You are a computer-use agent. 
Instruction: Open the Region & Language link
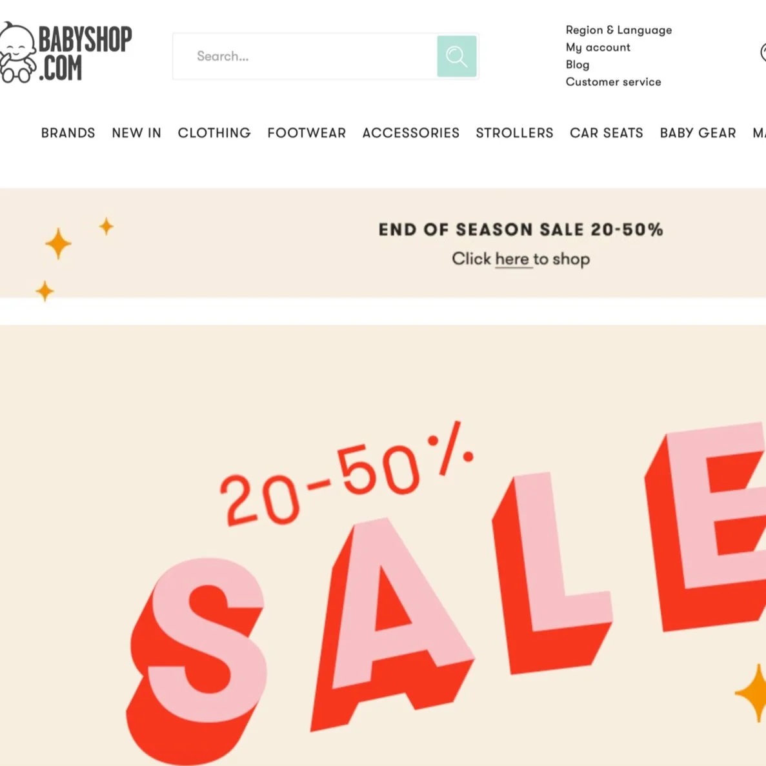click(x=618, y=30)
